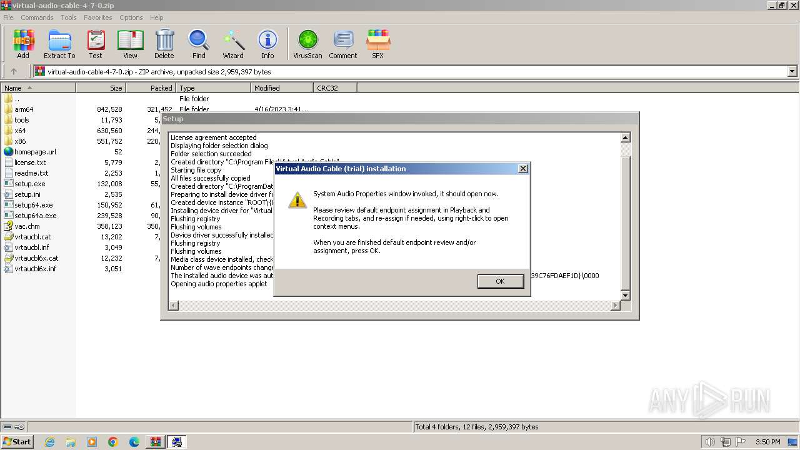Select the x86 folder
Viewport: 800px width, 450px height.
pyautogui.click(x=20, y=141)
